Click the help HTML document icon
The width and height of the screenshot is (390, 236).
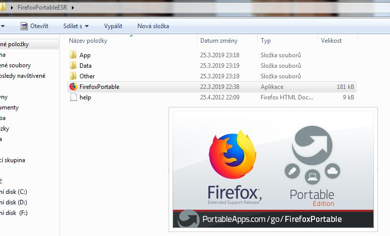tap(73, 97)
